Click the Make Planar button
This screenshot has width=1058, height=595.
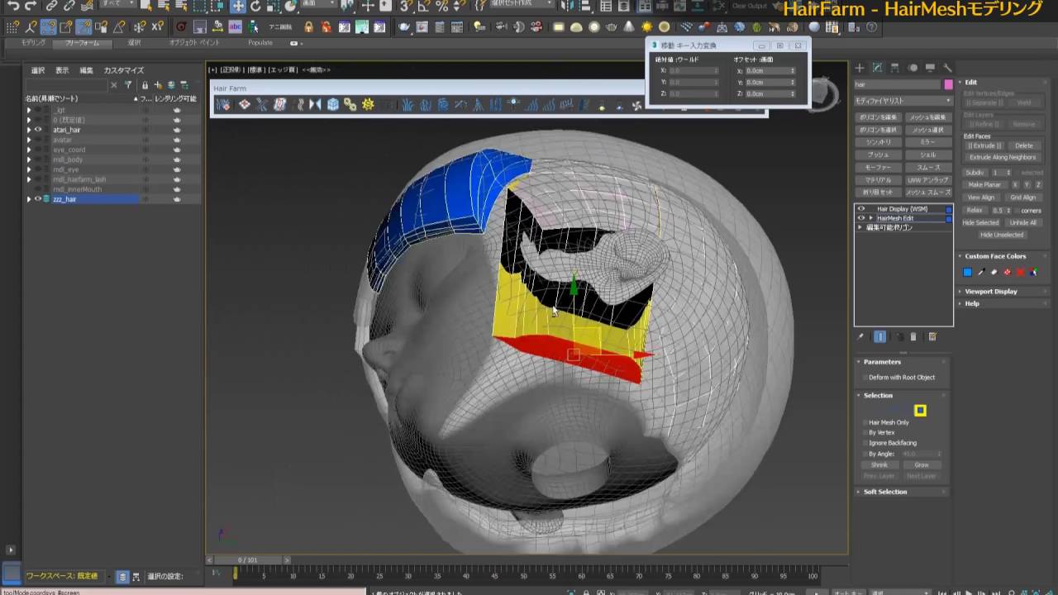click(x=984, y=184)
